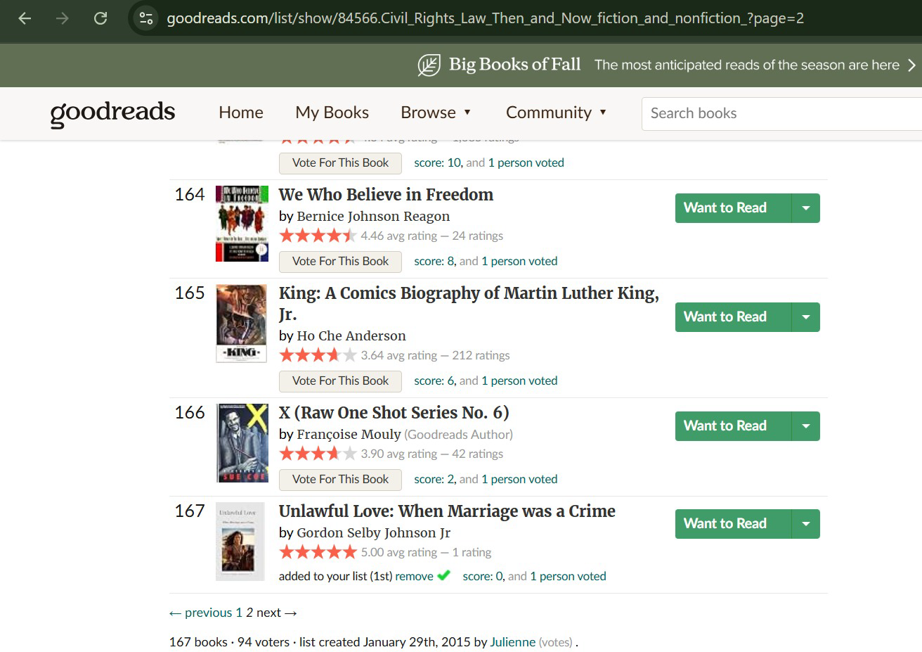Viewport: 922px width, 652px height.
Task: Click five-star rating of Unlawful Love
Action: (x=318, y=552)
